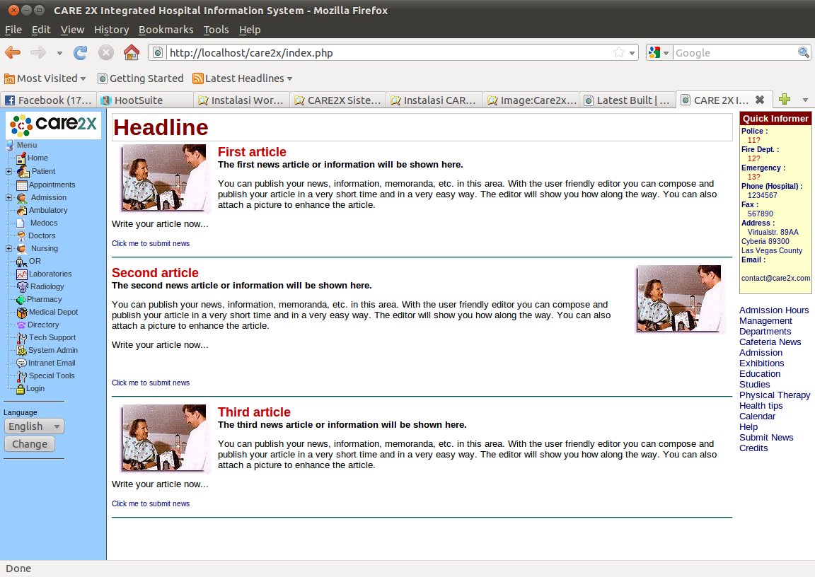This screenshot has height=577, width=815.
Task: Expand the Patient tree node
Action: (x=8, y=171)
